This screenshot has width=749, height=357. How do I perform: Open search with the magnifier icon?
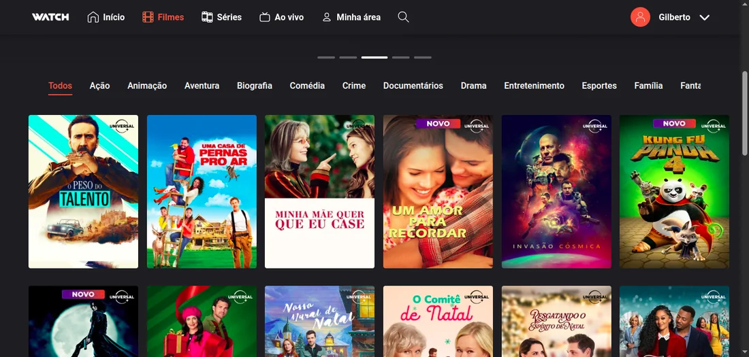403,17
